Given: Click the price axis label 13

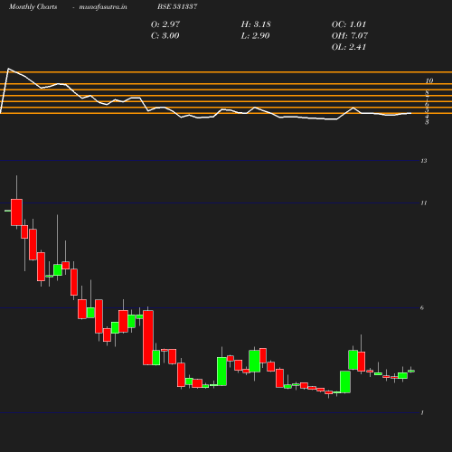Looking at the screenshot, I should coord(424,161).
